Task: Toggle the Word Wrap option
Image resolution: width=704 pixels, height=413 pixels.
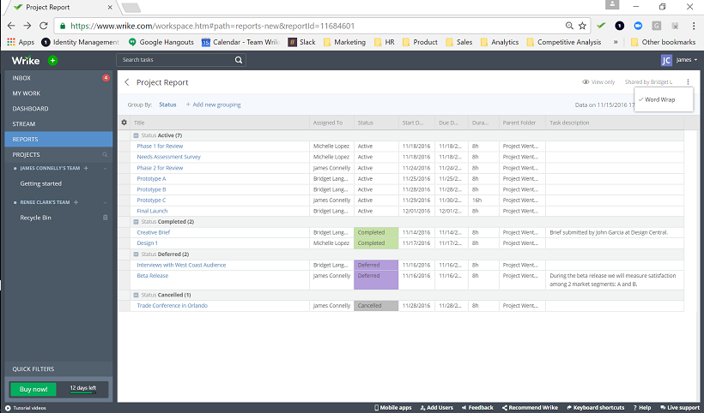Action: [x=664, y=99]
